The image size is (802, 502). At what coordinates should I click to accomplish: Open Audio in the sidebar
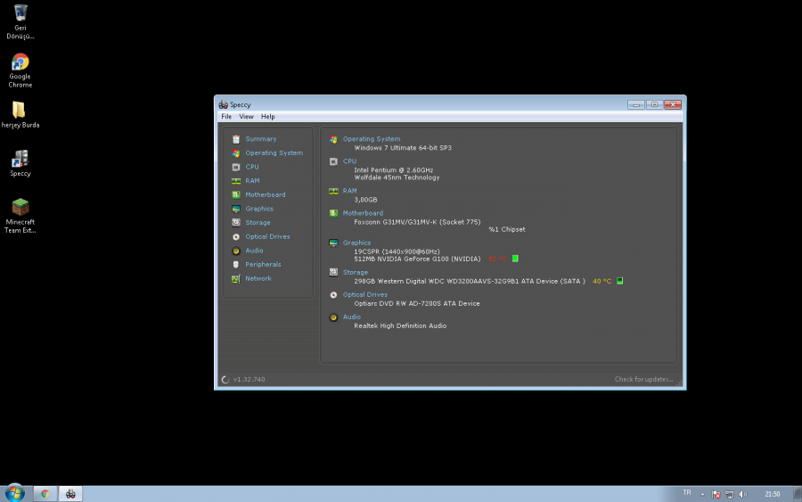coord(254,251)
